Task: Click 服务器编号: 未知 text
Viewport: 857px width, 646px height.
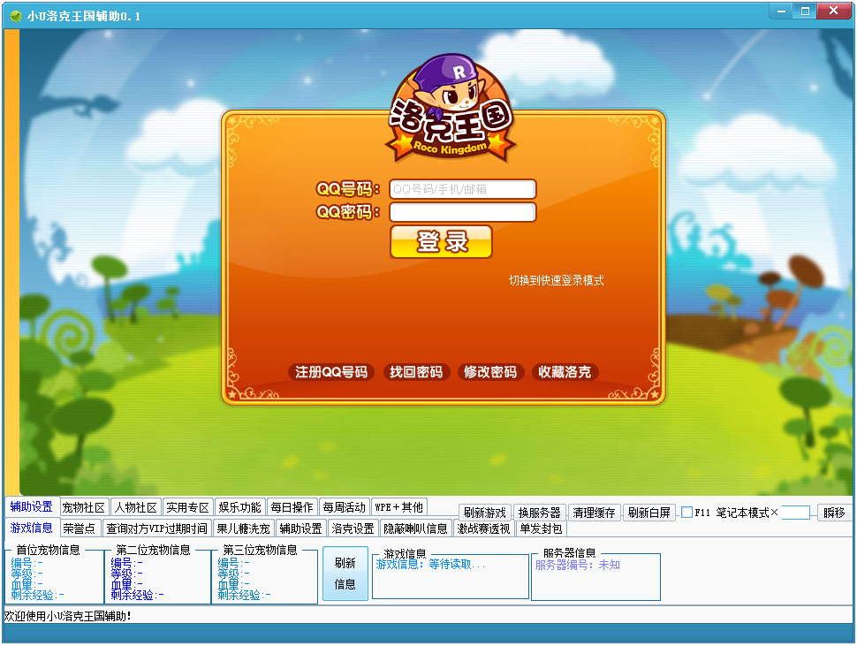Action: (577, 565)
